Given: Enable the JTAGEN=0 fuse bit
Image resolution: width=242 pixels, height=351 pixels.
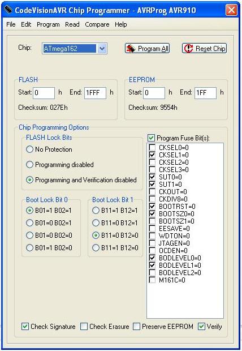Looking at the screenshot, I should point(152,243).
